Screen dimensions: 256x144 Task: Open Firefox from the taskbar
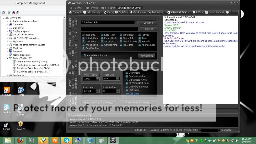pyautogui.click(x=20, y=140)
